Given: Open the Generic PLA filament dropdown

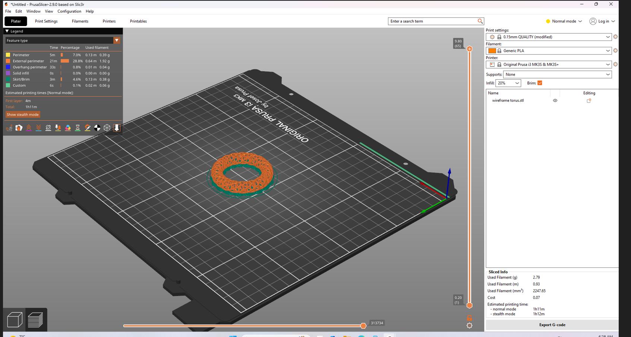Looking at the screenshot, I should [549, 51].
